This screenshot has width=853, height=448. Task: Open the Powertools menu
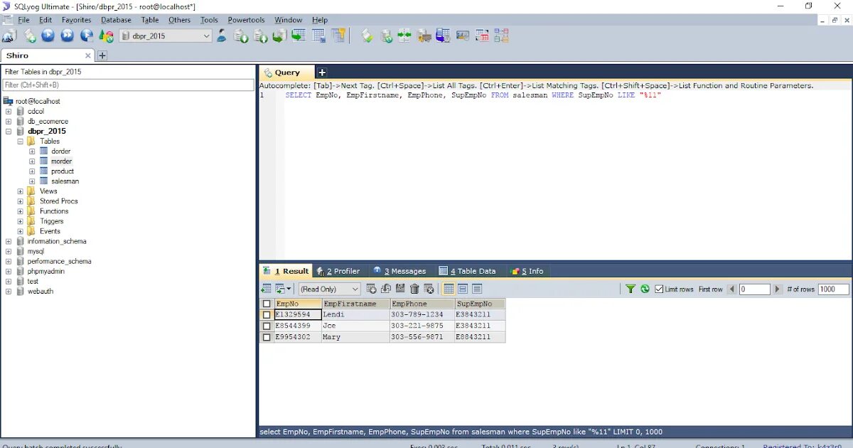click(246, 20)
